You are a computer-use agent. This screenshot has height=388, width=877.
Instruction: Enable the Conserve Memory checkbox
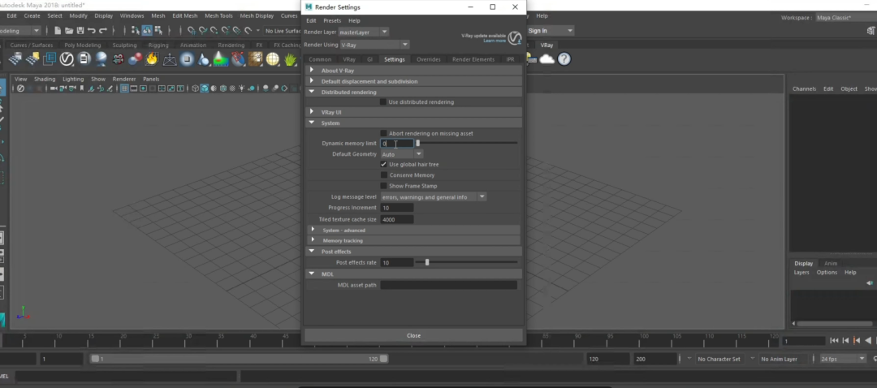383,175
